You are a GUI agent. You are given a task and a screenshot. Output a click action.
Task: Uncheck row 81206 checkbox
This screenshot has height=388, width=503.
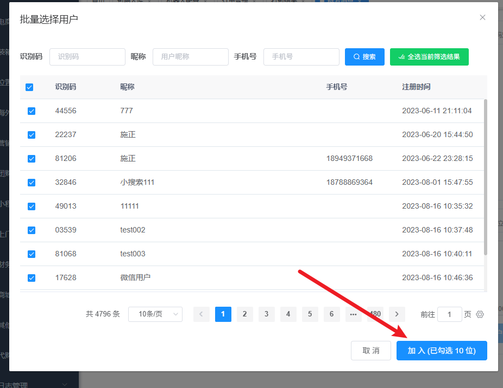point(32,159)
